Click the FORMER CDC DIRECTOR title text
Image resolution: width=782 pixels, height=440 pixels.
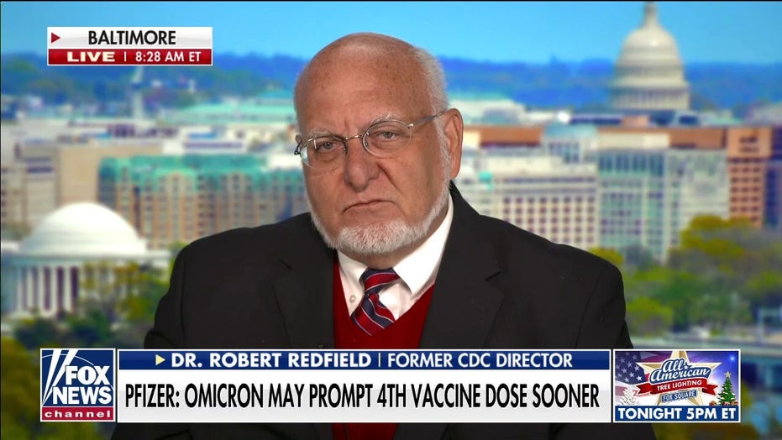tap(480, 359)
